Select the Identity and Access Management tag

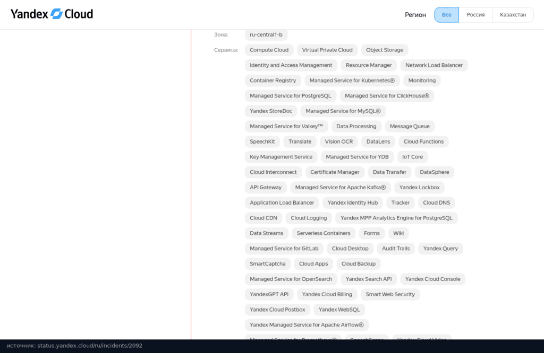click(x=291, y=65)
